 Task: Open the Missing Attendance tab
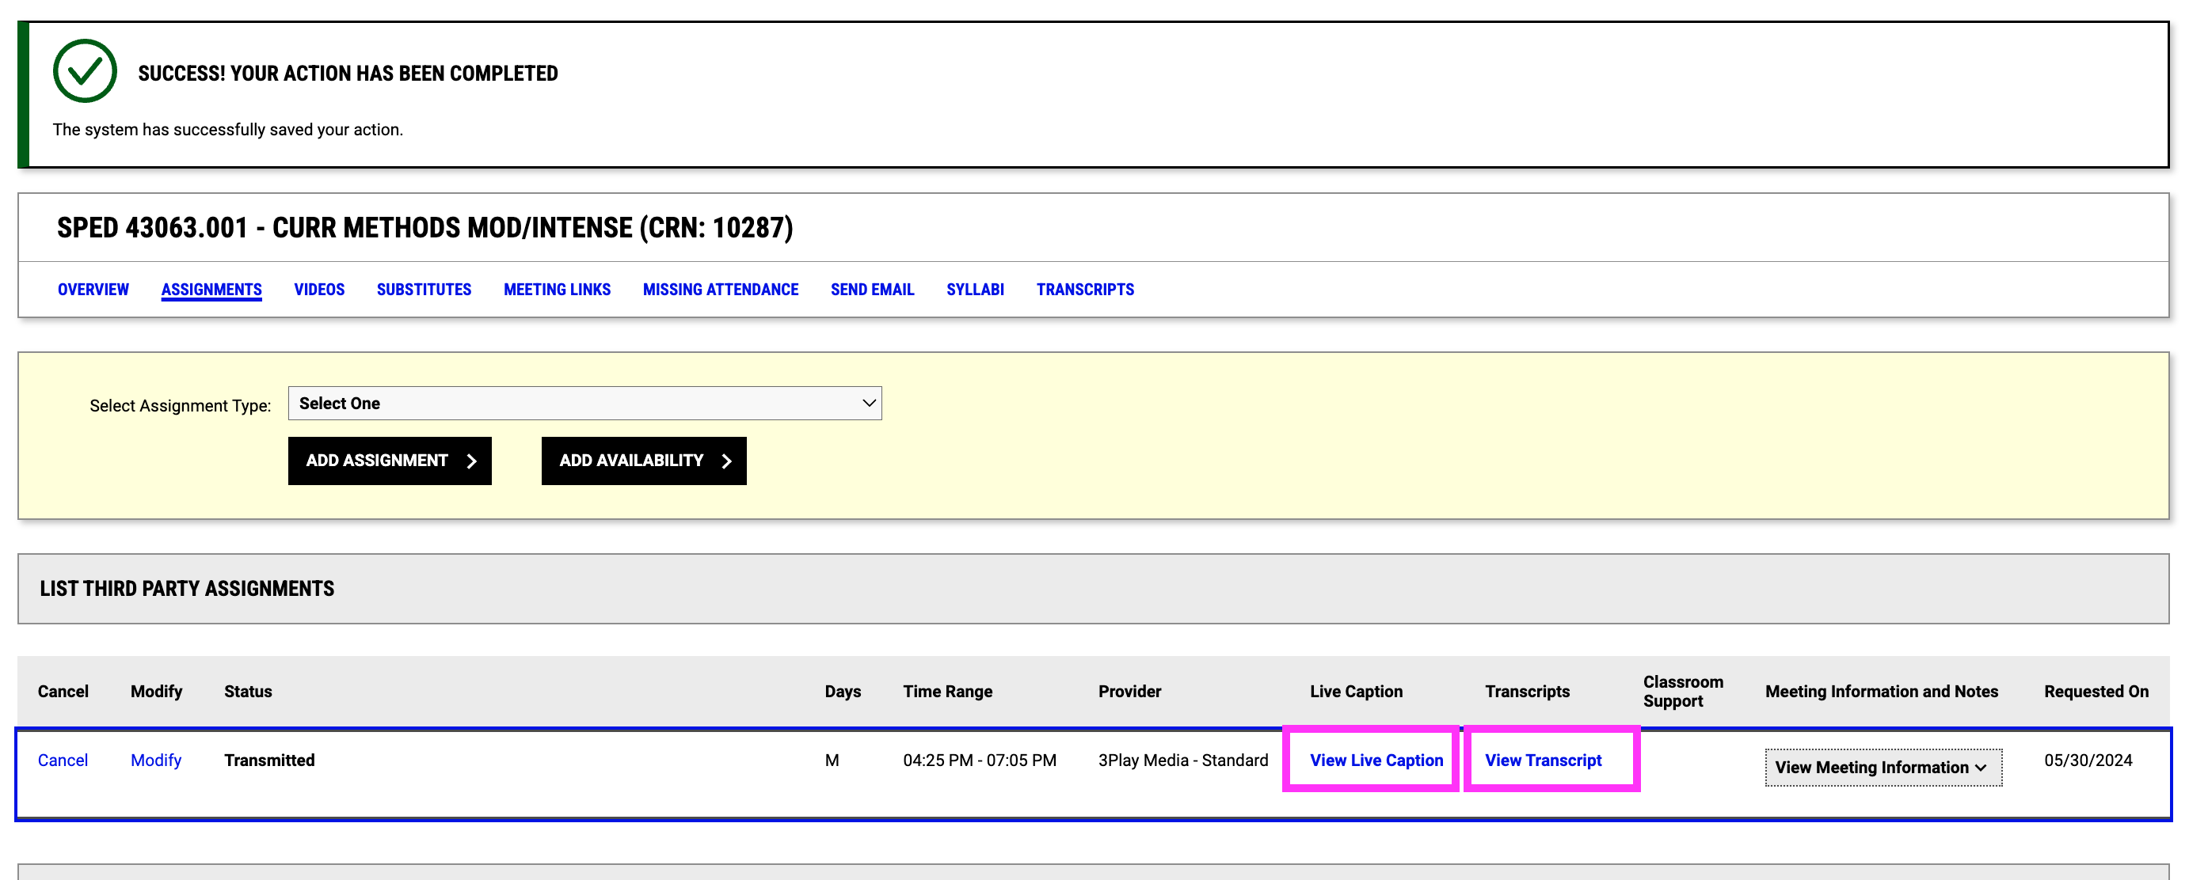coord(721,290)
